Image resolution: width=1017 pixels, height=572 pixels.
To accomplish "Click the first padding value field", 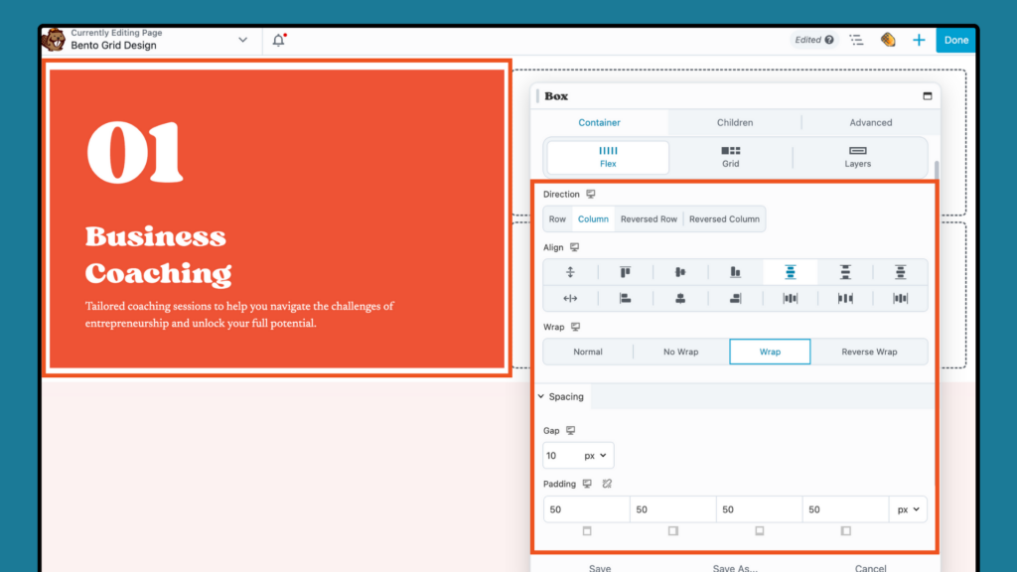I will [586, 508].
